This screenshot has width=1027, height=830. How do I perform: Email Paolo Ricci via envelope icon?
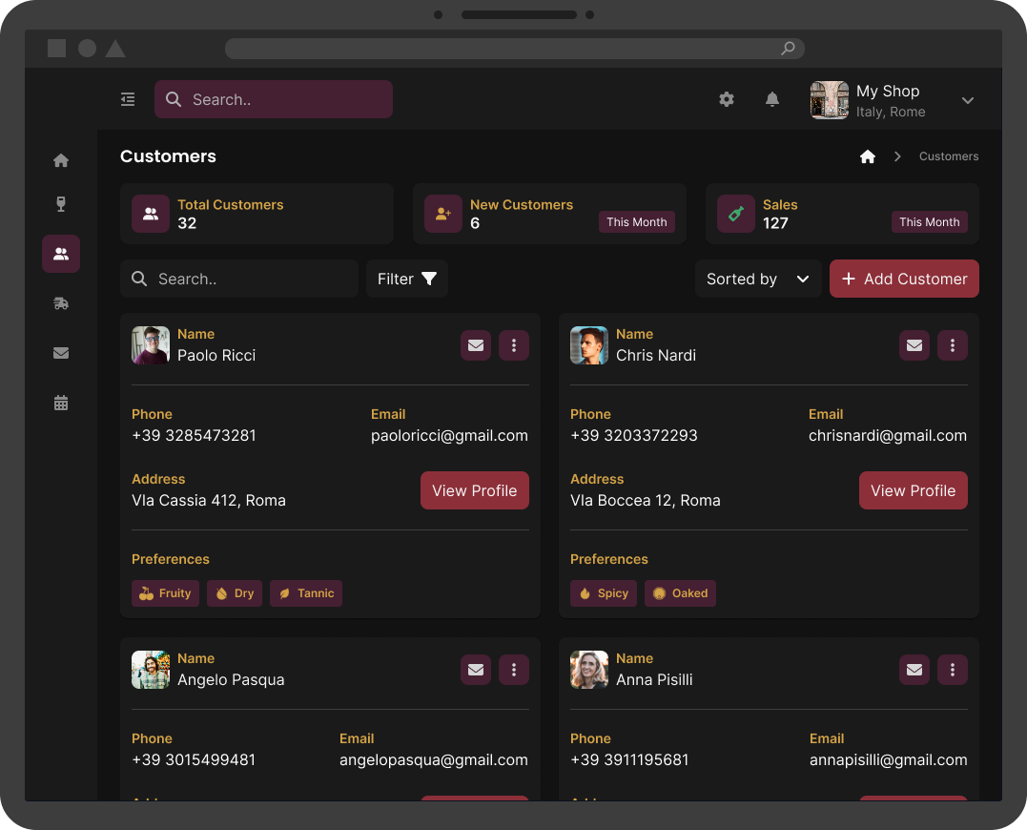tap(476, 345)
